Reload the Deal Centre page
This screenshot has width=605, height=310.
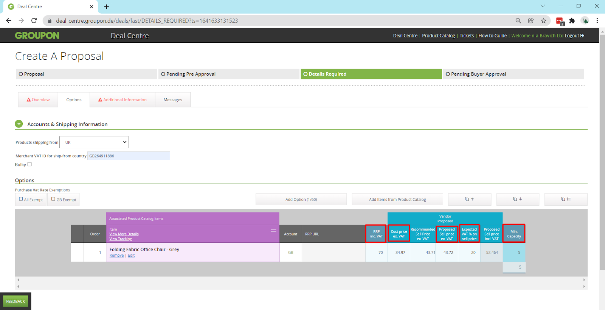coord(34,21)
